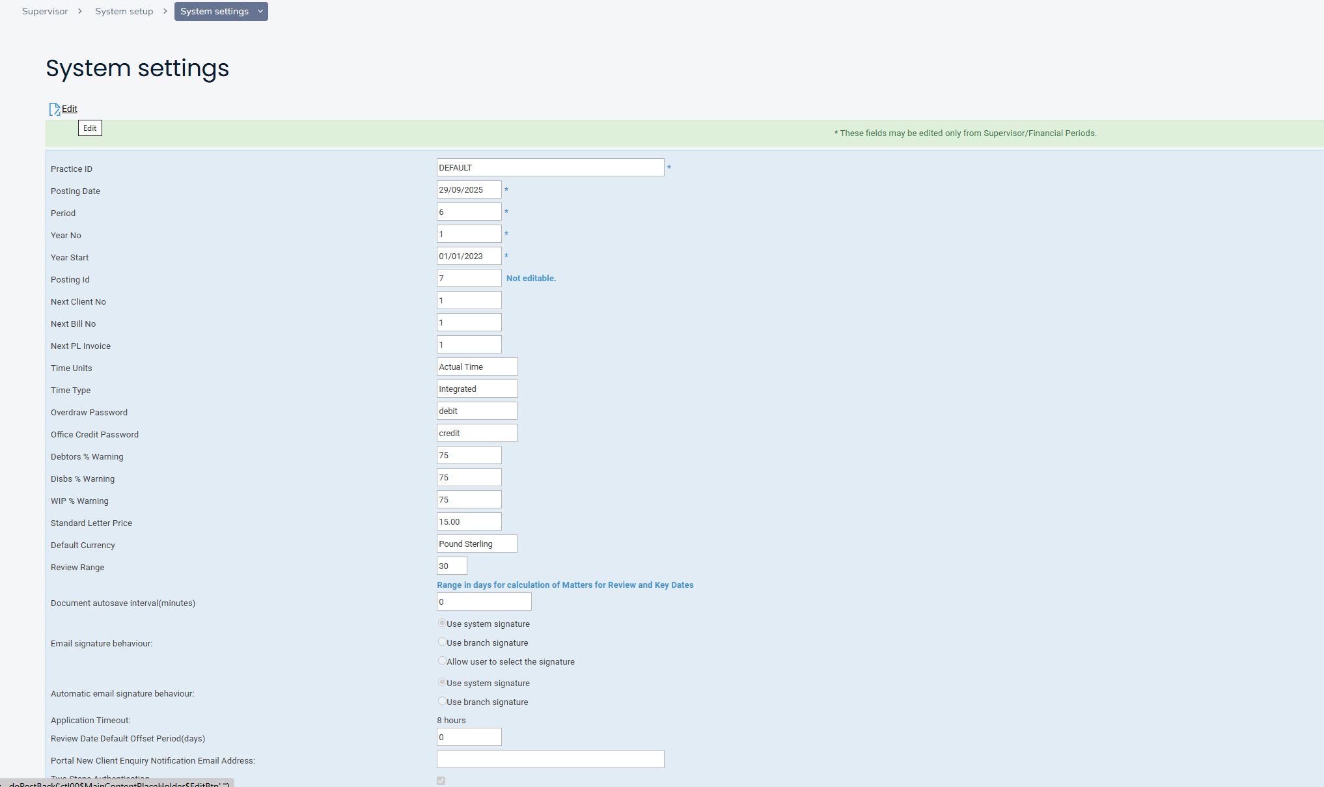1324x787 pixels.
Task: Choose automatic email 'Use branch signature' radio
Action: pyautogui.click(x=442, y=701)
